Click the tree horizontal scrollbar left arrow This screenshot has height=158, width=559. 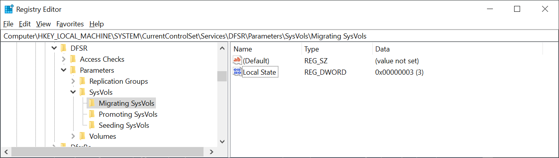click(x=6, y=152)
